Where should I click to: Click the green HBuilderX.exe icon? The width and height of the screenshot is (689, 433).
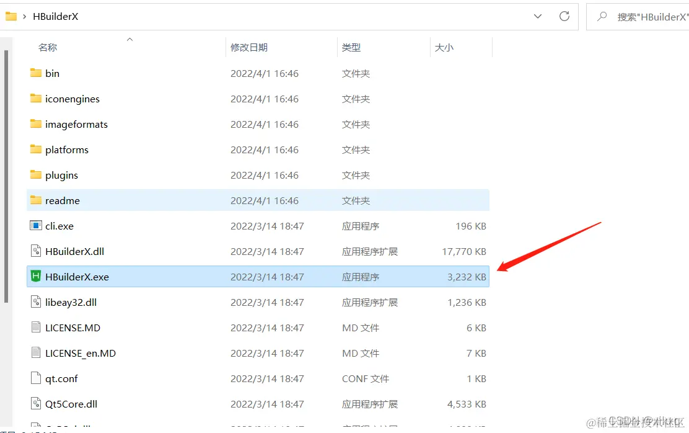pyautogui.click(x=35, y=276)
